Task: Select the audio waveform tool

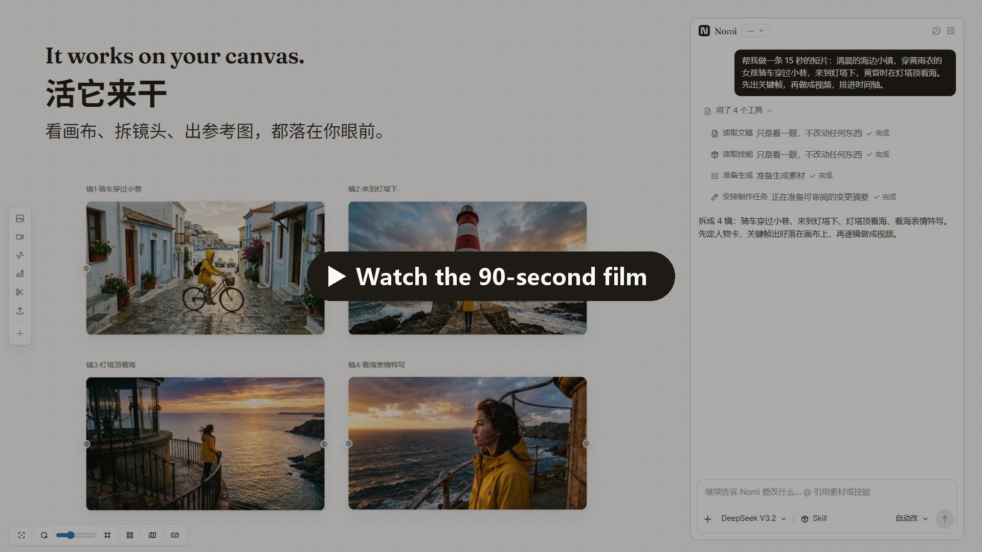Action: tap(20, 256)
